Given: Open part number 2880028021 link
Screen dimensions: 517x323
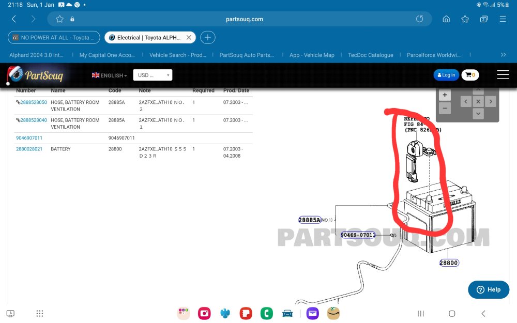Looking at the screenshot, I should pos(29,149).
